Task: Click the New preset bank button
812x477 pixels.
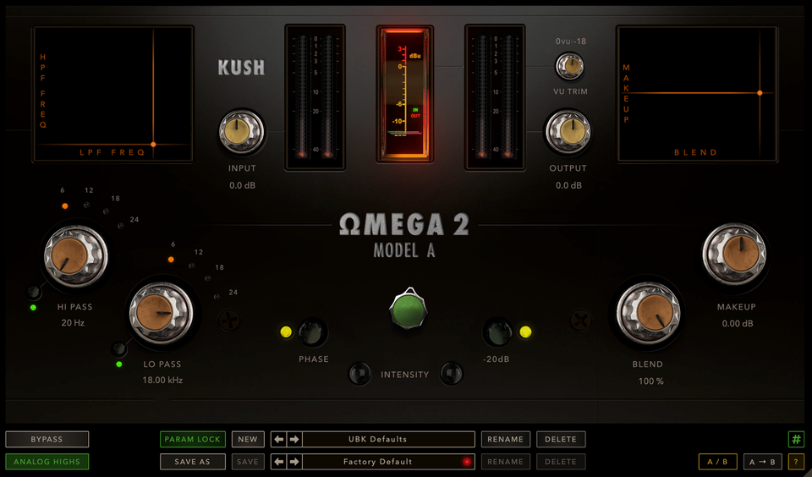Action: point(248,439)
